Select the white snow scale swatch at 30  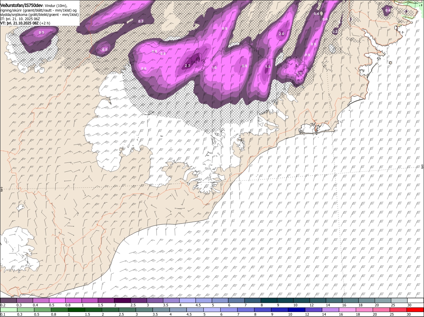click(x=415, y=300)
